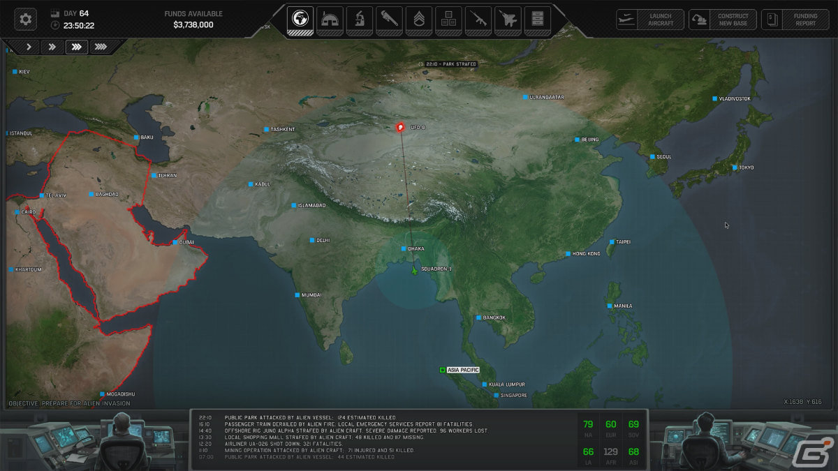The height and width of the screenshot is (471, 838).
Task: Click the Ulaanbaatar city marker
Action: click(525, 97)
